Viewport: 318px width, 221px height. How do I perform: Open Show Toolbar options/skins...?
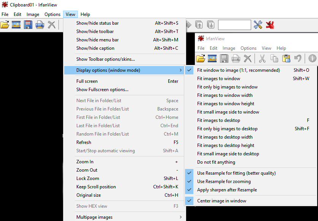tap(124, 59)
